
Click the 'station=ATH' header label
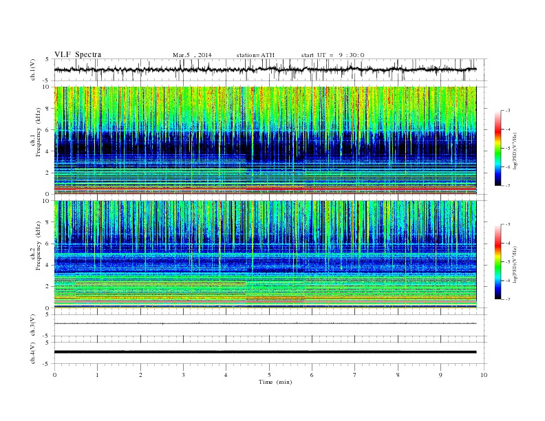(x=255, y=55)
